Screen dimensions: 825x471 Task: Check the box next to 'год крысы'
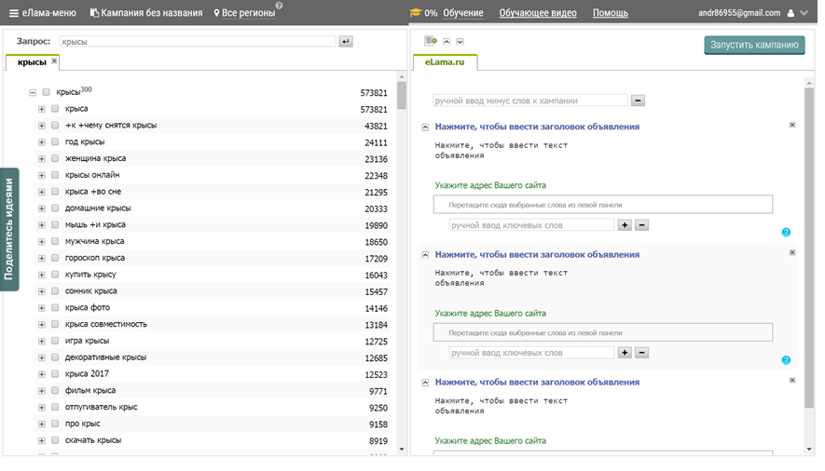pos(55,142)
